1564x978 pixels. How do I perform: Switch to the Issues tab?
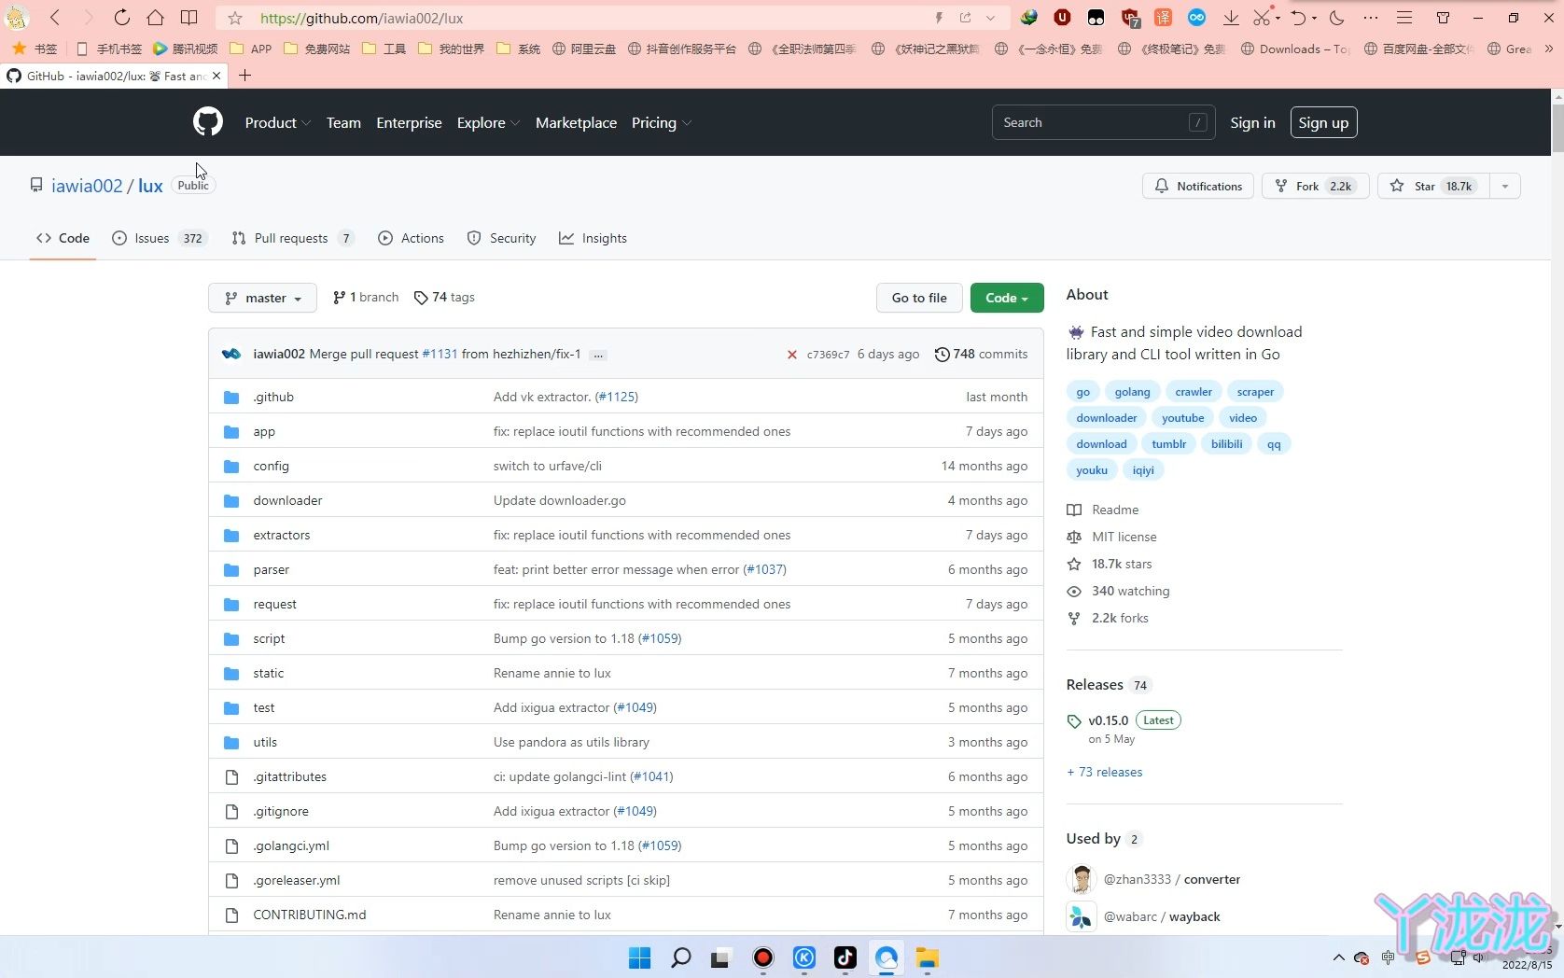[x=158, y=238]
